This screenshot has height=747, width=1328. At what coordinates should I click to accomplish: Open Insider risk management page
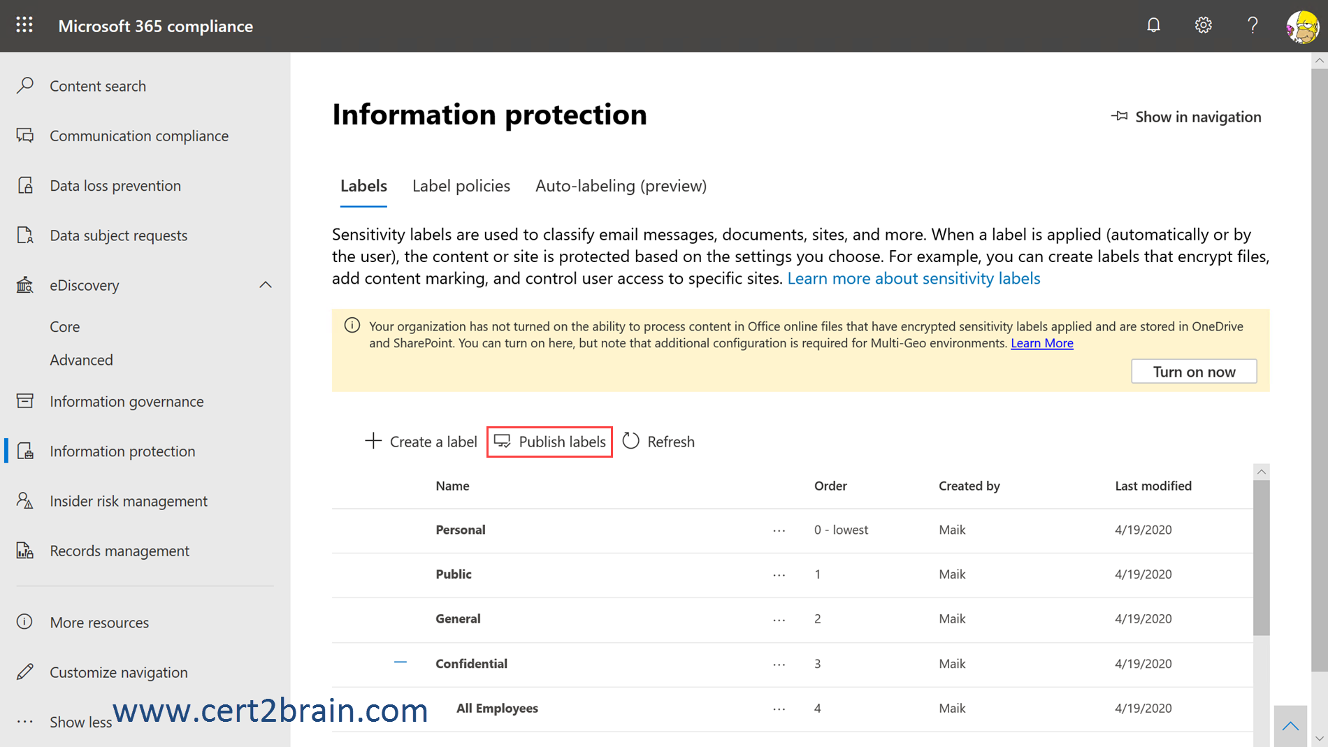(x=129, y=501)
